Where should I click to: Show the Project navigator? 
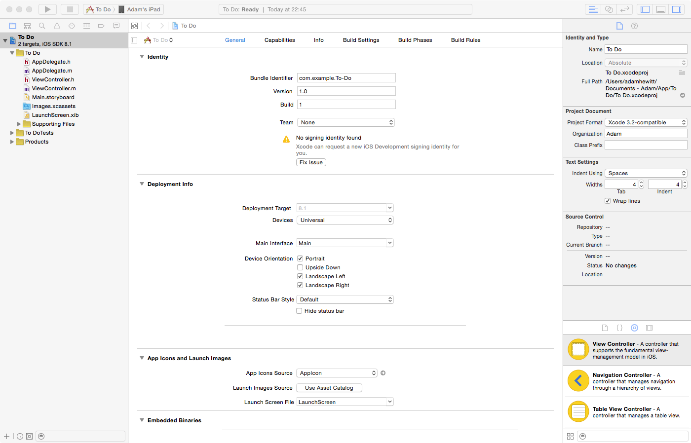(x=13, y=26)
